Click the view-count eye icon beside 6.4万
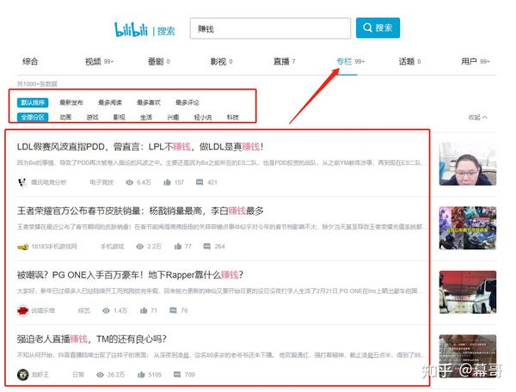The height and width of the screenshot is (392, 516). [x=130, y=182]
